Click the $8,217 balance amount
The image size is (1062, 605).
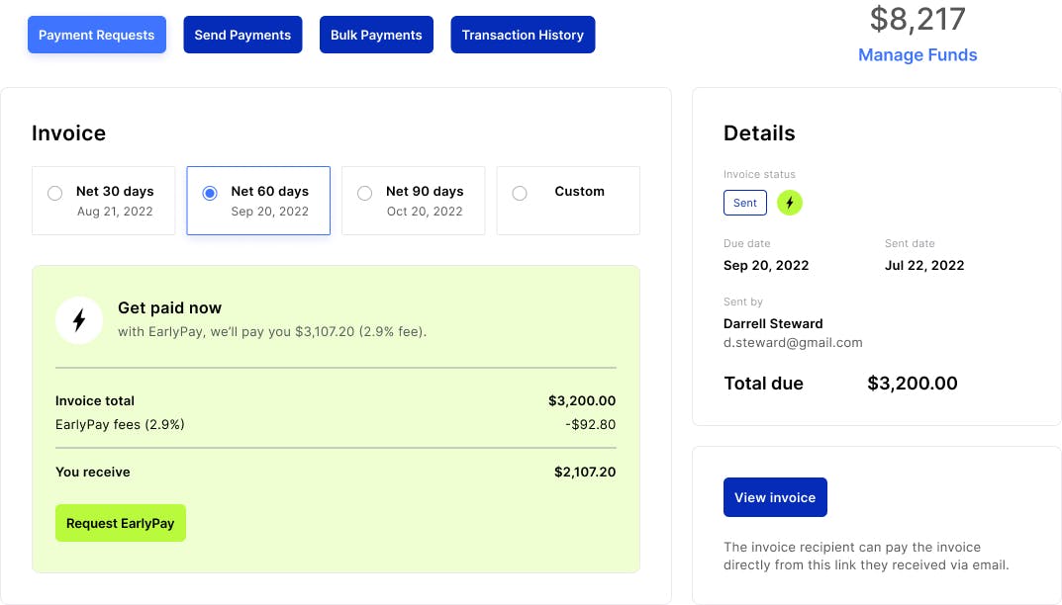[x=917, y=18]
